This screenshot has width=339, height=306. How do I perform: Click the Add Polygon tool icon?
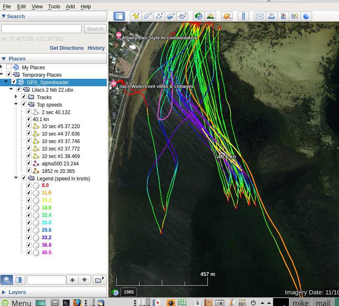tap(147, 16)
